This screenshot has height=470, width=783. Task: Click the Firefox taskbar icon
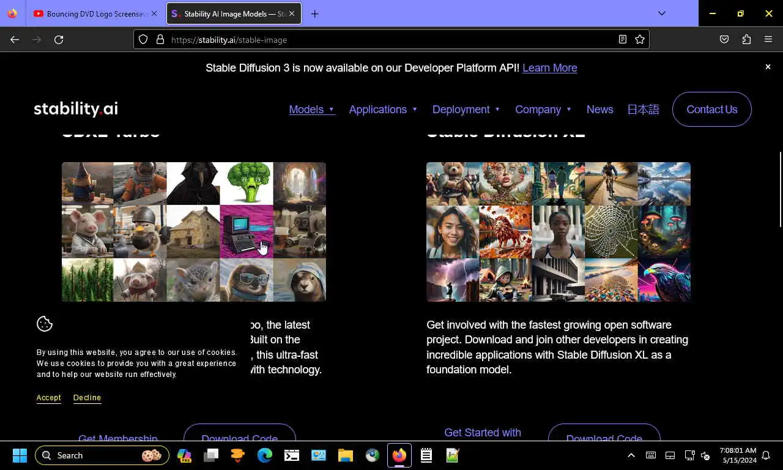[x=399, y=455]
